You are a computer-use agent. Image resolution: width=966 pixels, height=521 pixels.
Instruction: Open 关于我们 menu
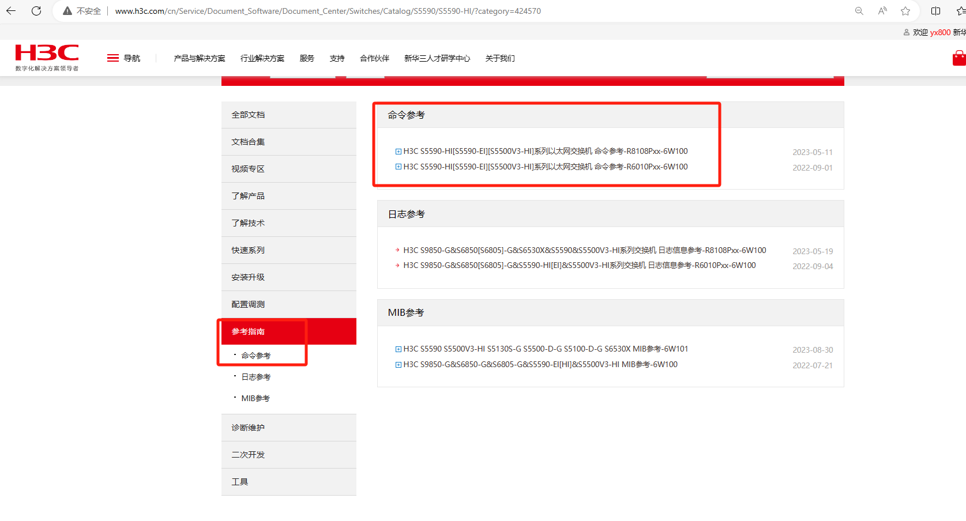(500, 58)
